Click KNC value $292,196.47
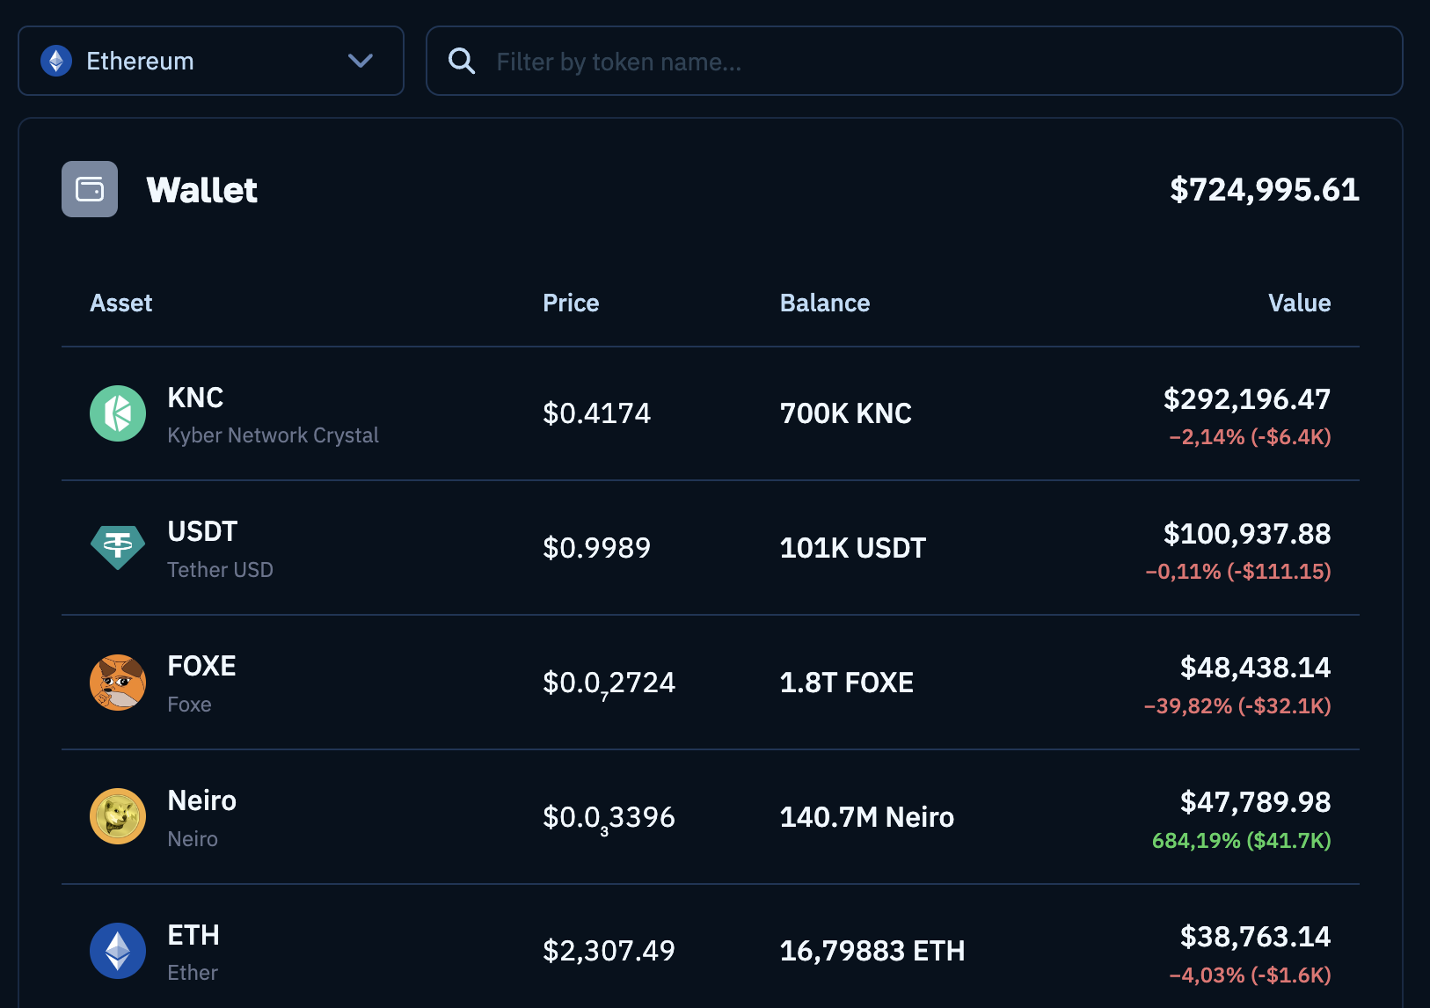This screenshot has height=1008, width=1430. point(1247,399)
